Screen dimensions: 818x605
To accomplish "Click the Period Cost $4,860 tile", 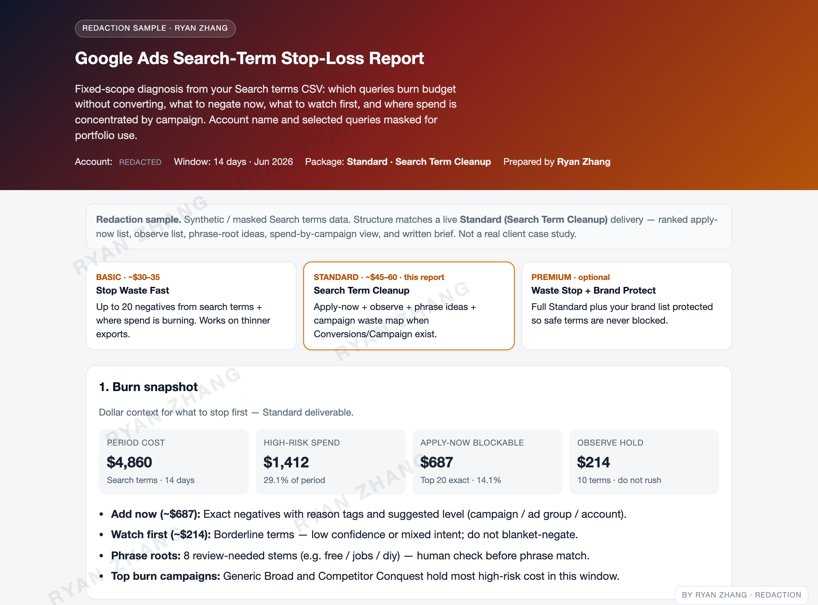I will 173,462.
